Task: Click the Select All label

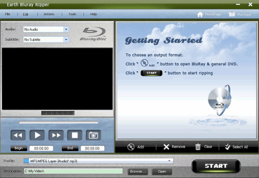Action: click(240, 147)
